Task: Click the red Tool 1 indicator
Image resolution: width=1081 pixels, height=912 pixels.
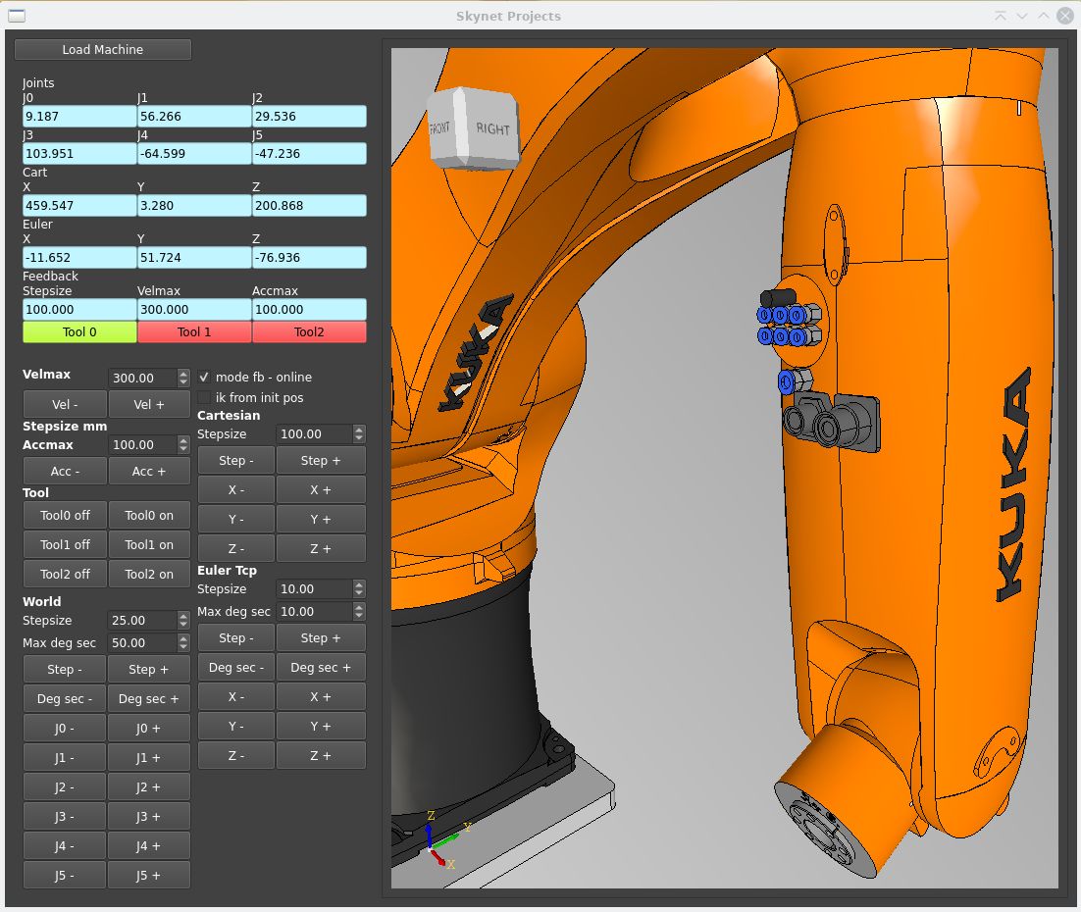Action: (193, 332)
